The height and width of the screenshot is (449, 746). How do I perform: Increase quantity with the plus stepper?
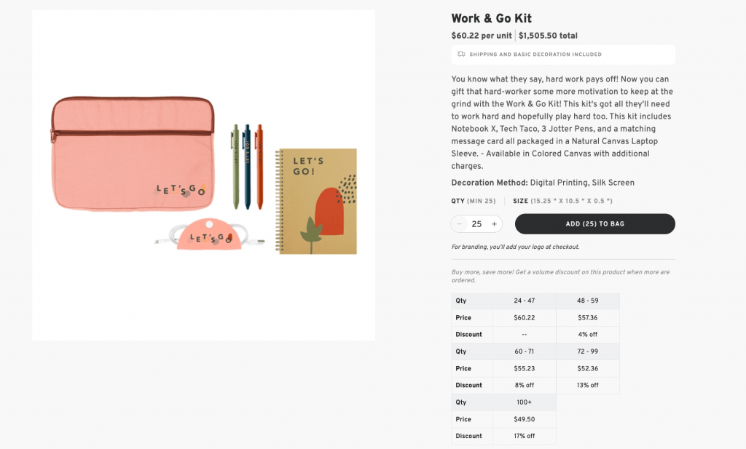494,223
